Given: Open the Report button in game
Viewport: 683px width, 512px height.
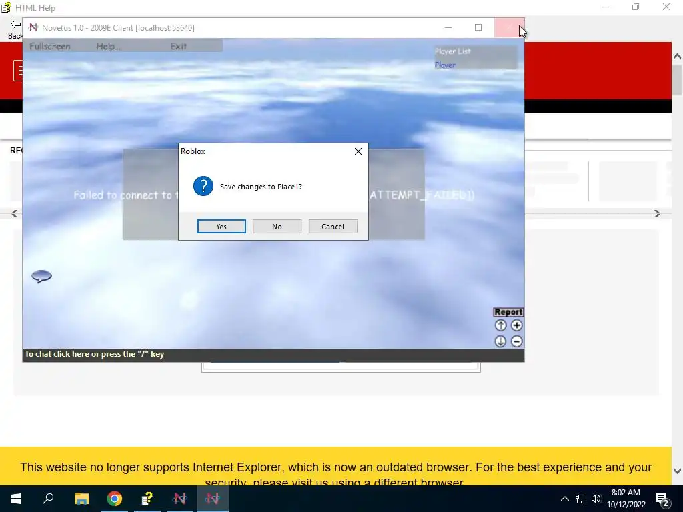Looking at the screenshot, I should (508, 312).
